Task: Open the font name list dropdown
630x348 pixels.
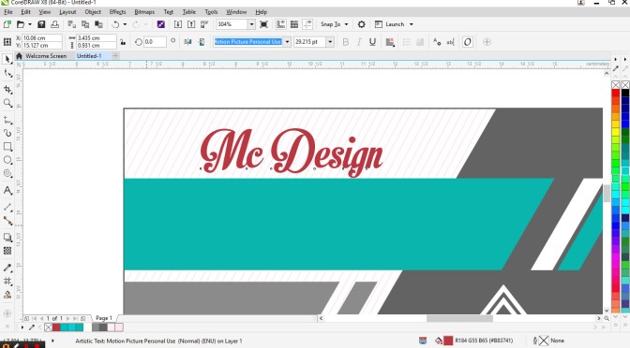Action: 287,42
